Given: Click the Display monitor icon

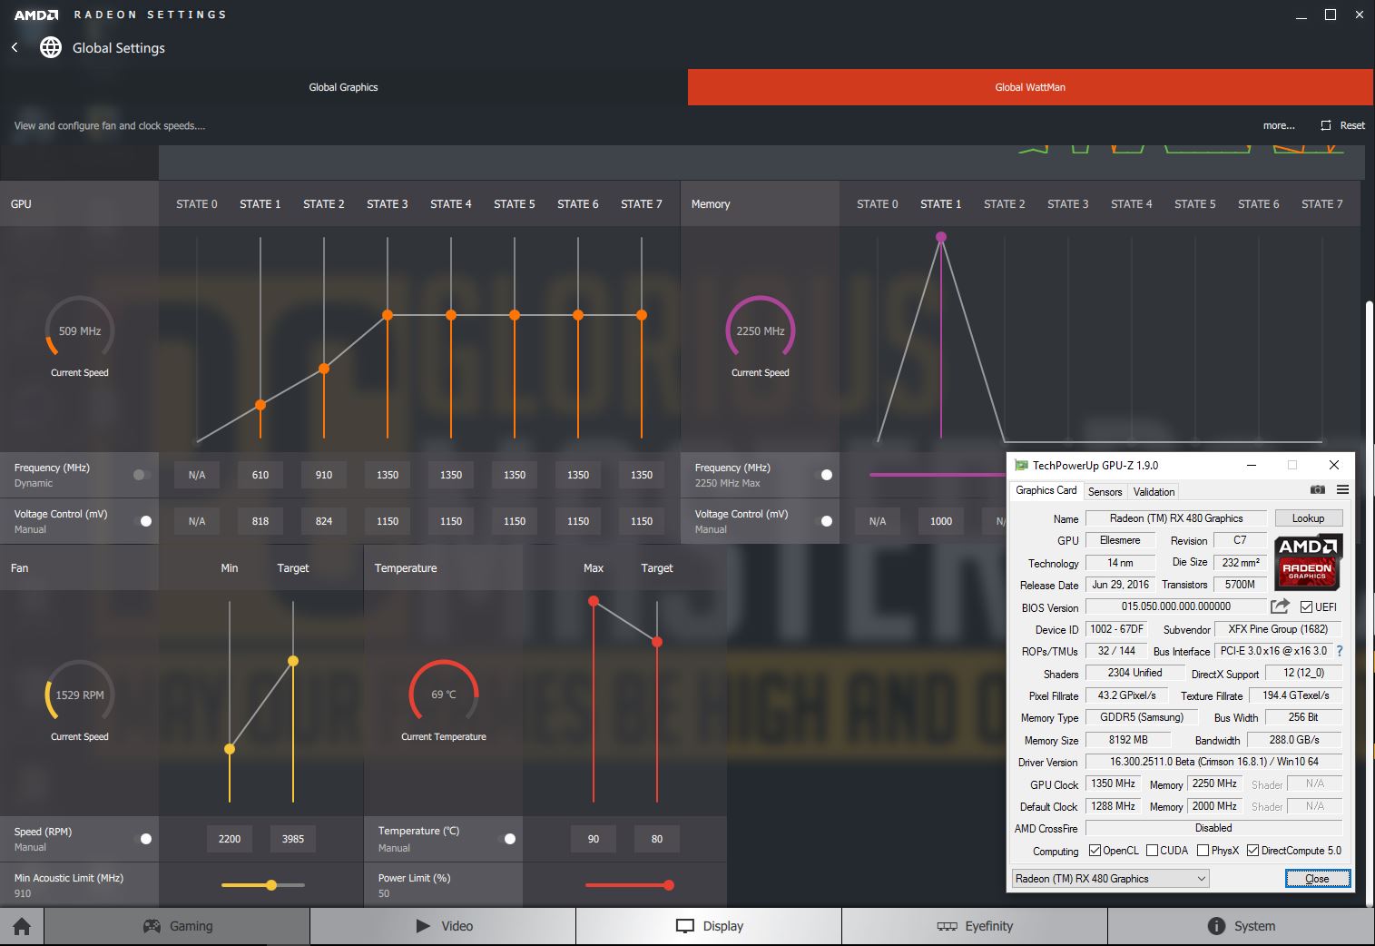Looking at the screenshot, I should (x=685, y=926).
